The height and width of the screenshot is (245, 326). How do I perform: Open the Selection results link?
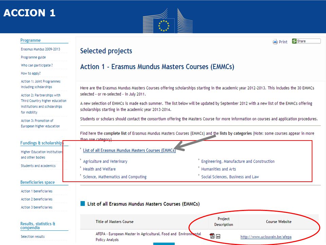[x=33, y=237]
